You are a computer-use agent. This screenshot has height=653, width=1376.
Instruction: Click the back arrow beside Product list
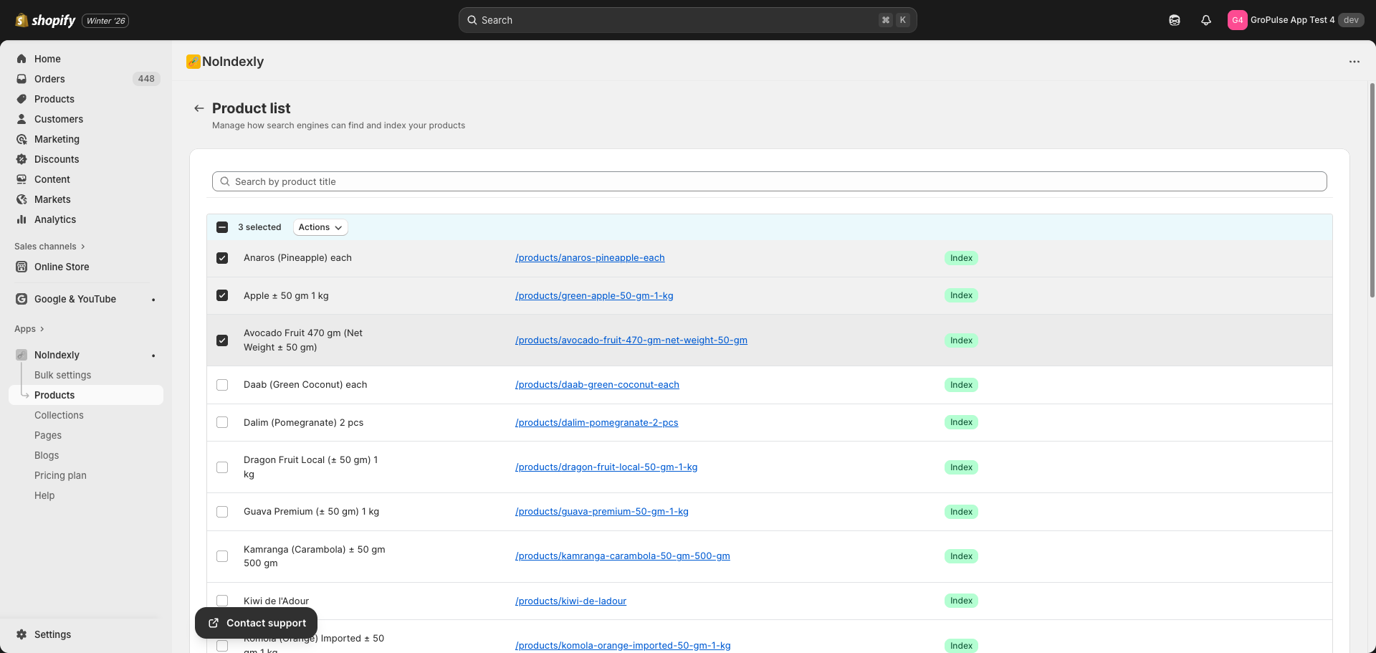[x=199, y=108]
